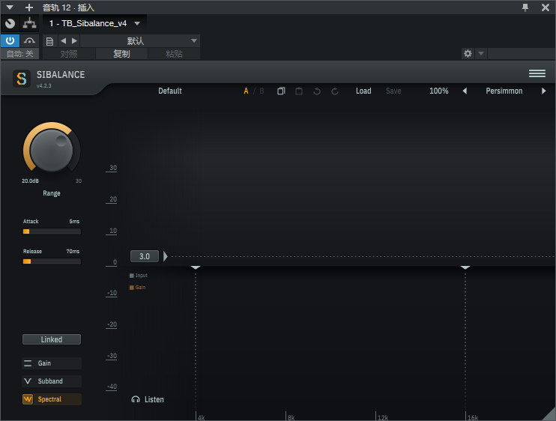
Task: Select Gain mode
Action: tap(52, 363)
